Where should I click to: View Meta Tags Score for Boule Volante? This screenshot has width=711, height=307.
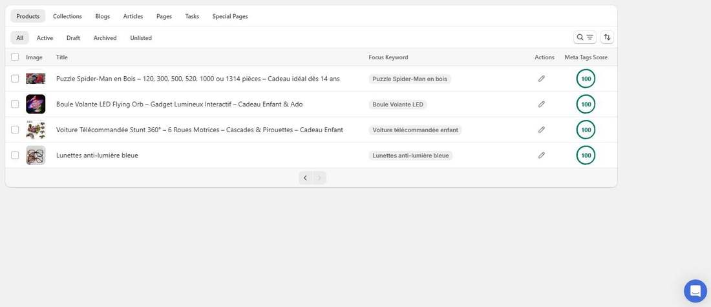tap(586, 104)
